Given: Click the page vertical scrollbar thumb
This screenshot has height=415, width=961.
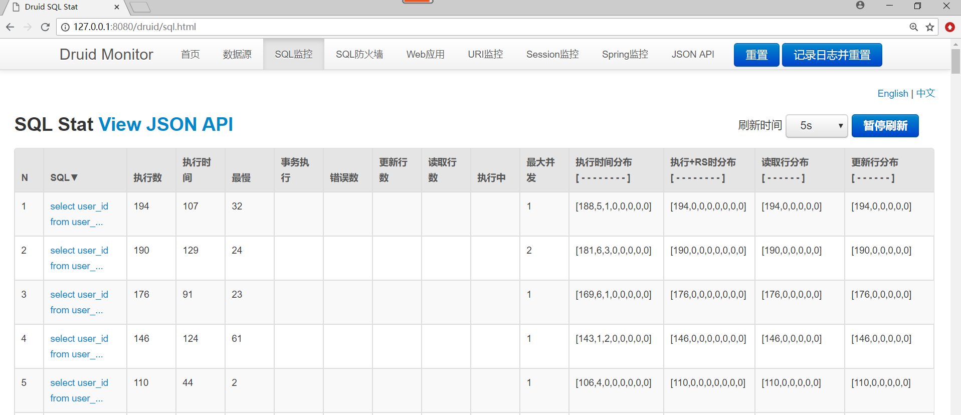Looking at the screenshot, I should [x=955, y=61].
